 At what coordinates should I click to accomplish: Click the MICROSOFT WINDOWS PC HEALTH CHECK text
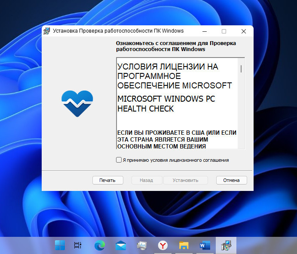(x=166, y=104)
